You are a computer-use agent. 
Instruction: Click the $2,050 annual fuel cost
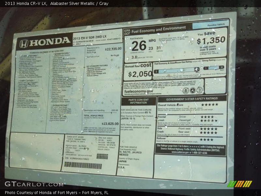(x=140, y=74)
